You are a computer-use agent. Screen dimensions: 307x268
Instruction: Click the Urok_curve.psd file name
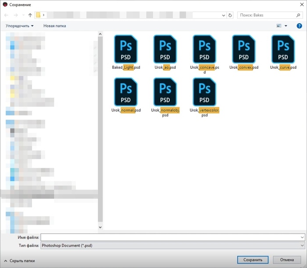[283, 67]
